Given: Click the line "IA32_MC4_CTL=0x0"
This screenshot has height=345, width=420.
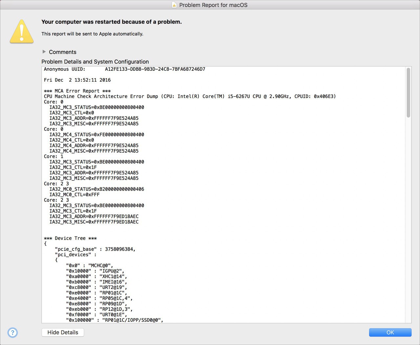Looking at the screenshot, I should click(x=72, y=140).
